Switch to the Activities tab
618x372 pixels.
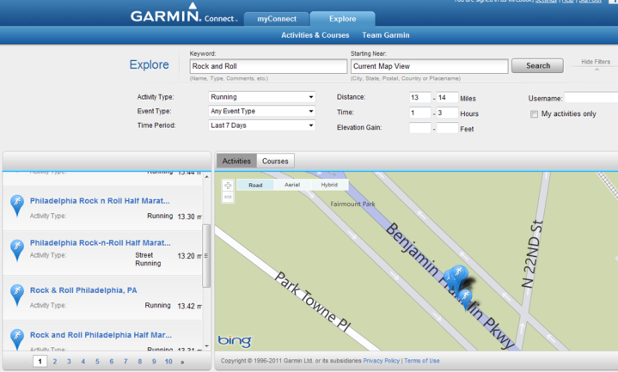point(236,161)
